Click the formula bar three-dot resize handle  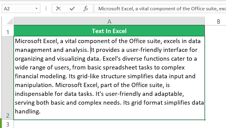(x=46, y=9)
